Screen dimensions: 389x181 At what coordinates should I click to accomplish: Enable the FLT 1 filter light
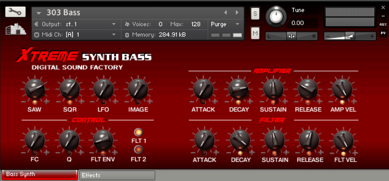coord(138,132)
